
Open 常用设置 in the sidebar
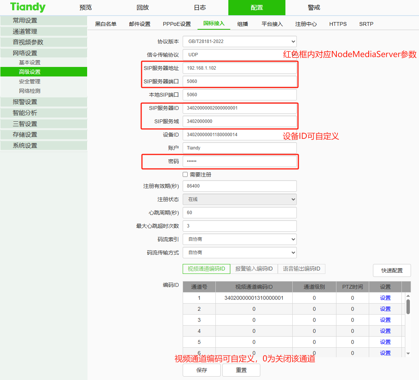point(44,21)
